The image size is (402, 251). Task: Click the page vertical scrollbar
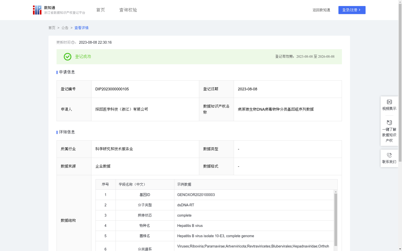tap(400, 83)
